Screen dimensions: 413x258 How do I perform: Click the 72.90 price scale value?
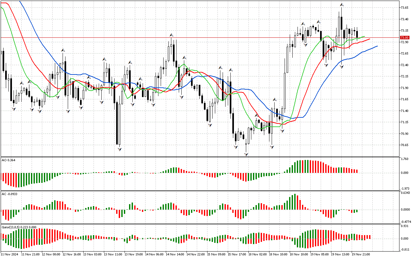click(x=405, y=42)
